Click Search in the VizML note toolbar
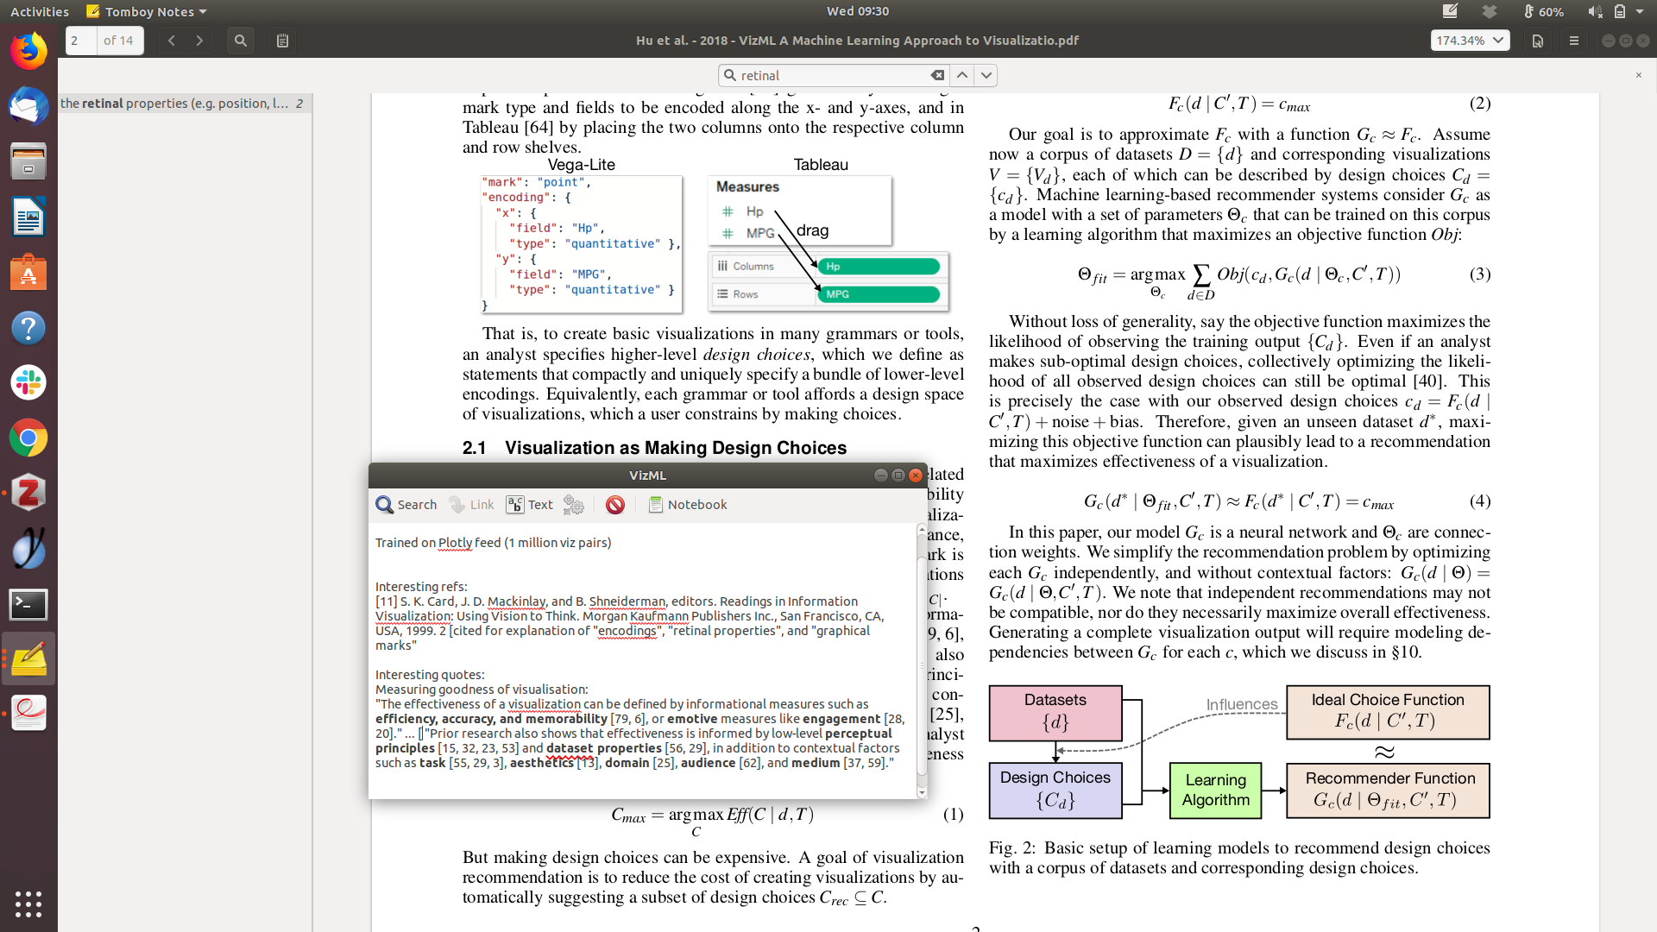 tap(406, 505)
